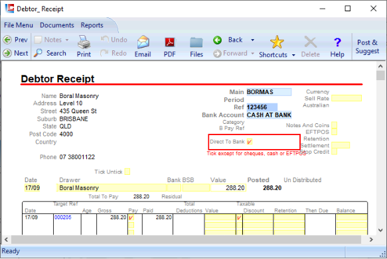Click the Paid amount 288.20 in table
This screenshot has height=259, width=387.
pos(164,217)
